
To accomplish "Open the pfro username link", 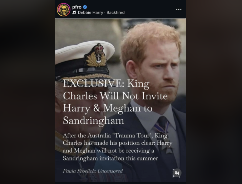I will 77,7.
